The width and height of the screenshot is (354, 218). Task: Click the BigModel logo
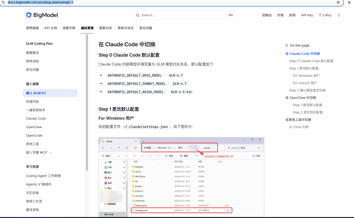(42, 15)
